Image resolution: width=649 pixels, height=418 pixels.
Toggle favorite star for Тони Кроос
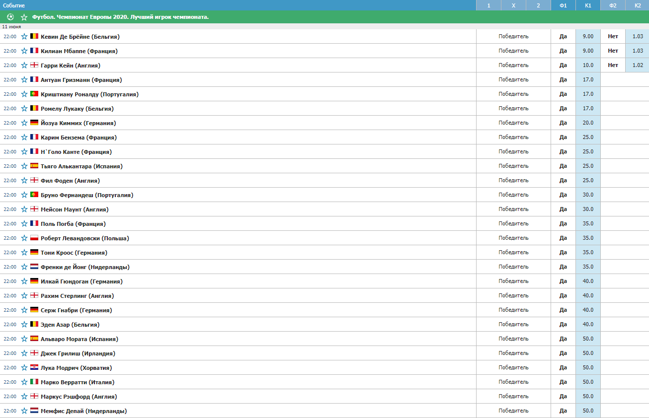pos(24,252)
